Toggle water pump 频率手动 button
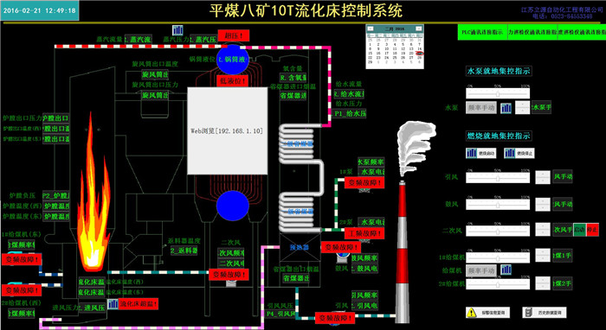 481,108
